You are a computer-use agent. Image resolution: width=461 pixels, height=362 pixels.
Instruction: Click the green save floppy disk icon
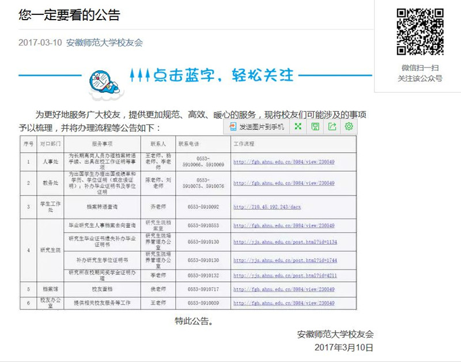(x=315, y=127)
